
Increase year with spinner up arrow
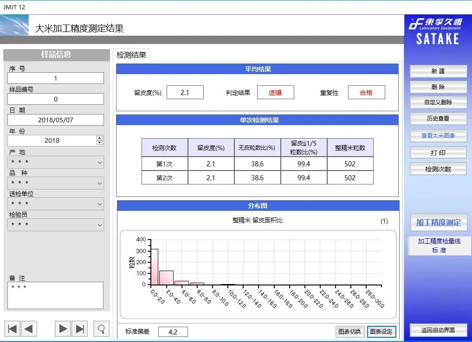[x=100, y=138]
